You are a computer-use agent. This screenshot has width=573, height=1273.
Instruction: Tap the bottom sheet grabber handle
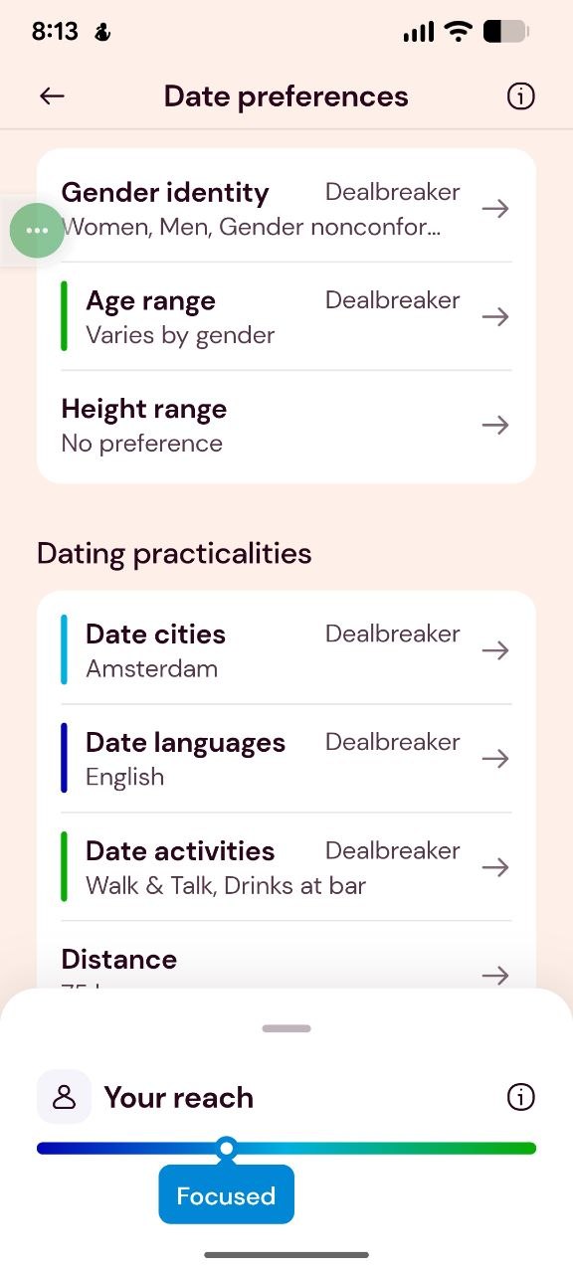click(x=286, y=1028)
